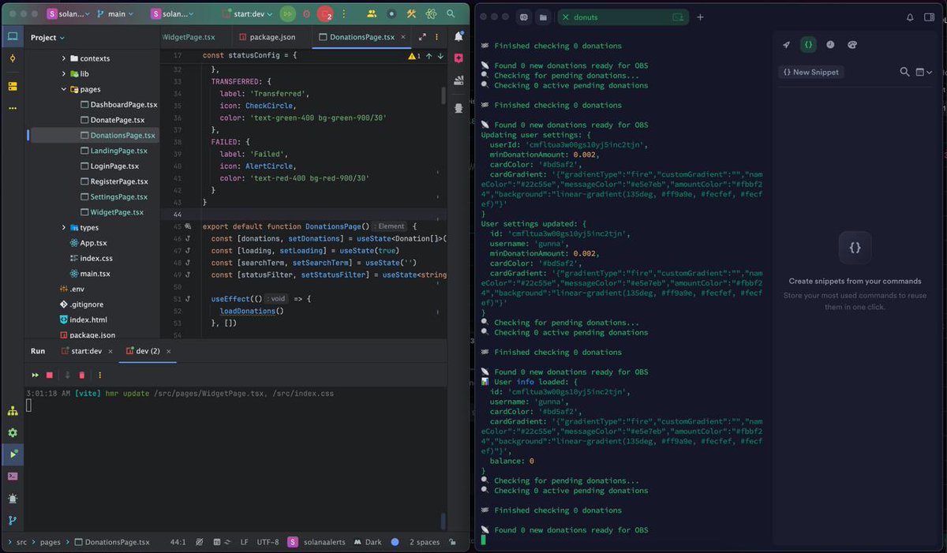Image resolution: width=947 pixels, height=553 pixels.
Task: Expand the types folder
Action: tap(64, 227)
